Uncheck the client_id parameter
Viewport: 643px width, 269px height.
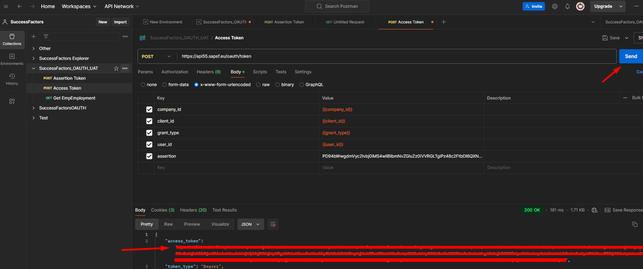coord(149,121)
